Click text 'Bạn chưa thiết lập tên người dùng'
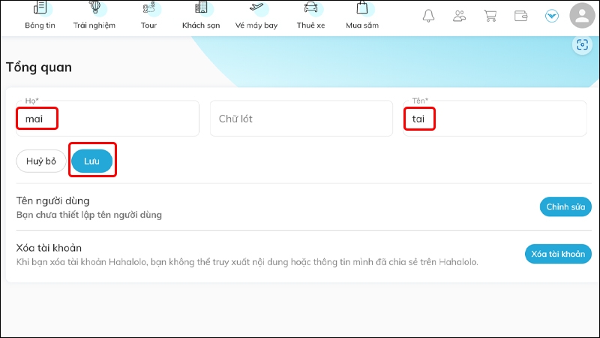The height and width of the screenshot is (338, 600). point(88,215)
